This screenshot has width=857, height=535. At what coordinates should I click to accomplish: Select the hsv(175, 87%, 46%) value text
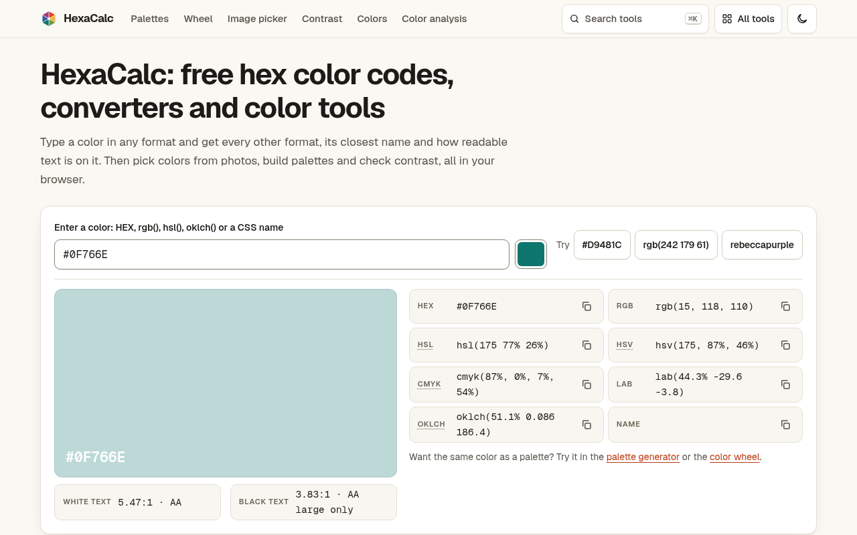[707, 345]
